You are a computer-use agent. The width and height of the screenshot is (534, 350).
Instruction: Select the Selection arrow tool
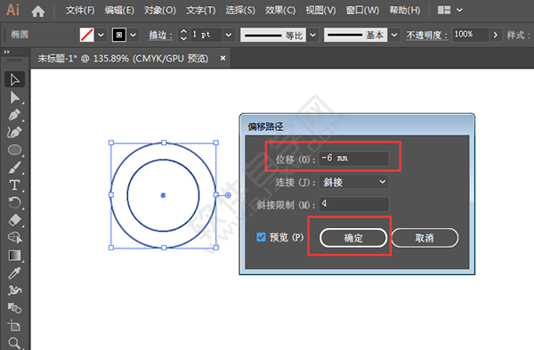(14, 80)
